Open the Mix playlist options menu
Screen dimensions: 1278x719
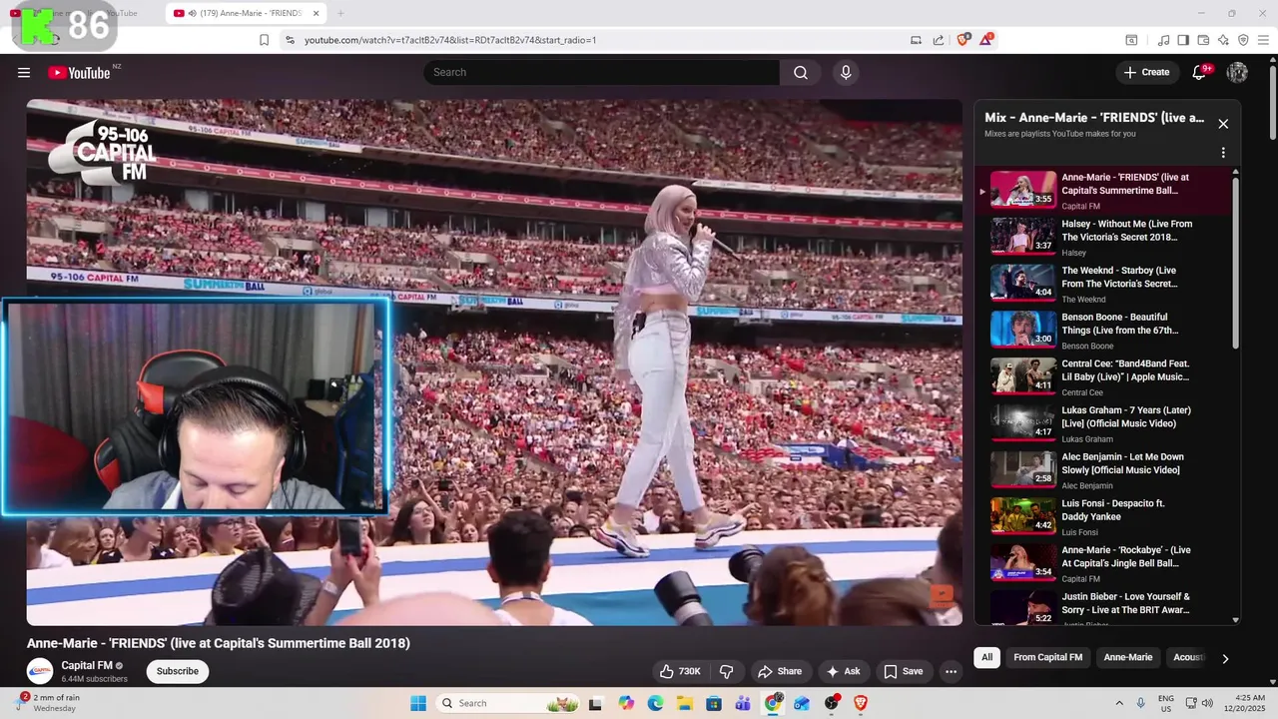[x=1223, y=153]
